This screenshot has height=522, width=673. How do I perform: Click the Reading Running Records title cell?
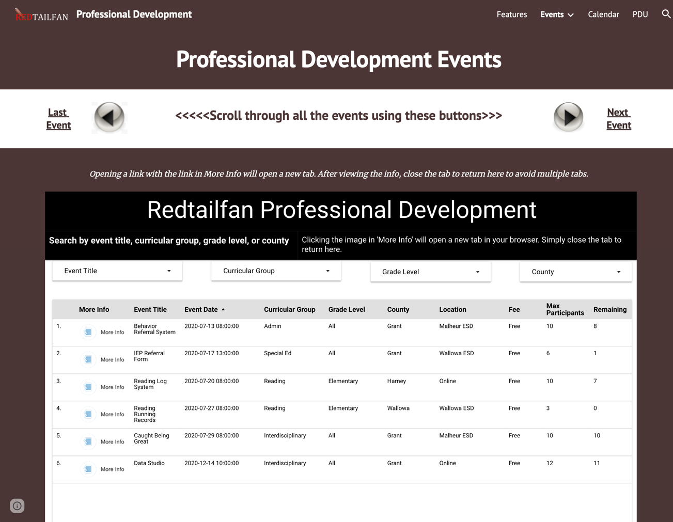[x=145, y=414]
